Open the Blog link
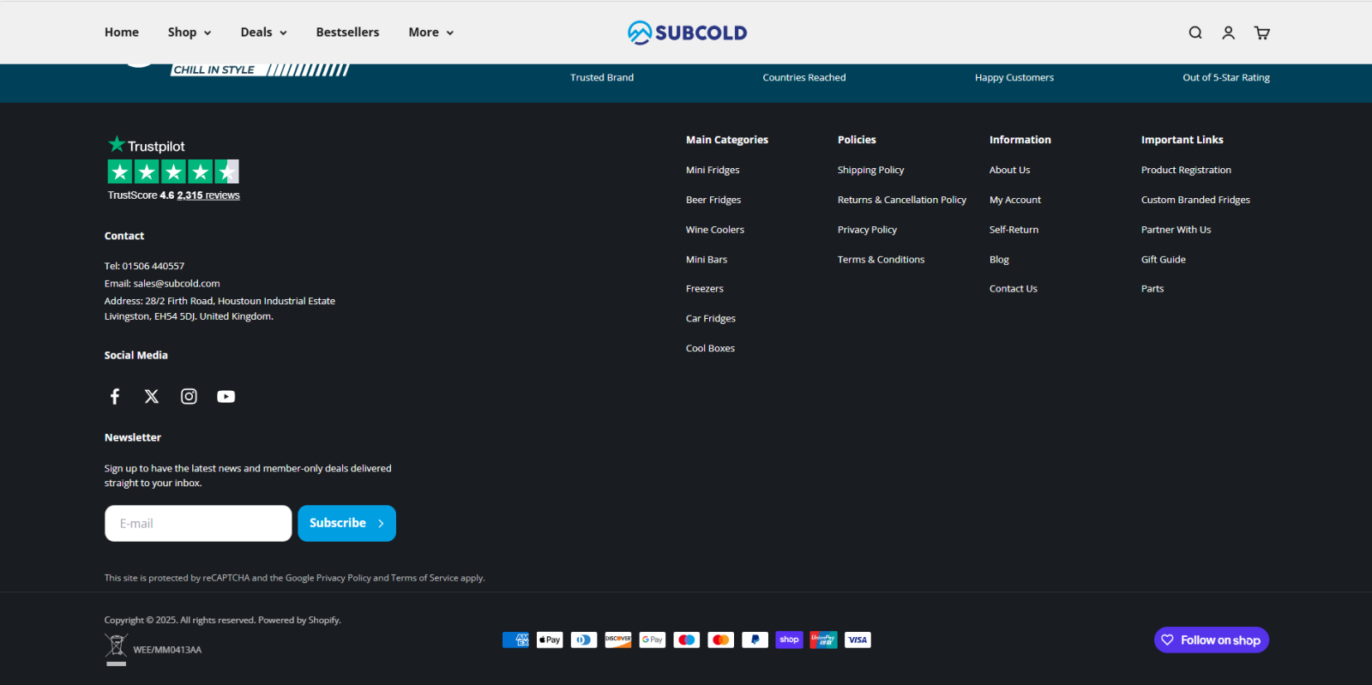This screenshot has width=1372, height=685. [999, 259]
